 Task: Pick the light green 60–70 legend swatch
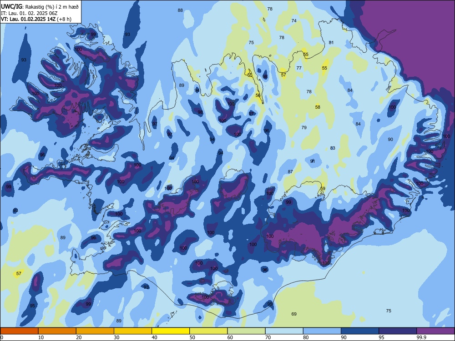246,331
